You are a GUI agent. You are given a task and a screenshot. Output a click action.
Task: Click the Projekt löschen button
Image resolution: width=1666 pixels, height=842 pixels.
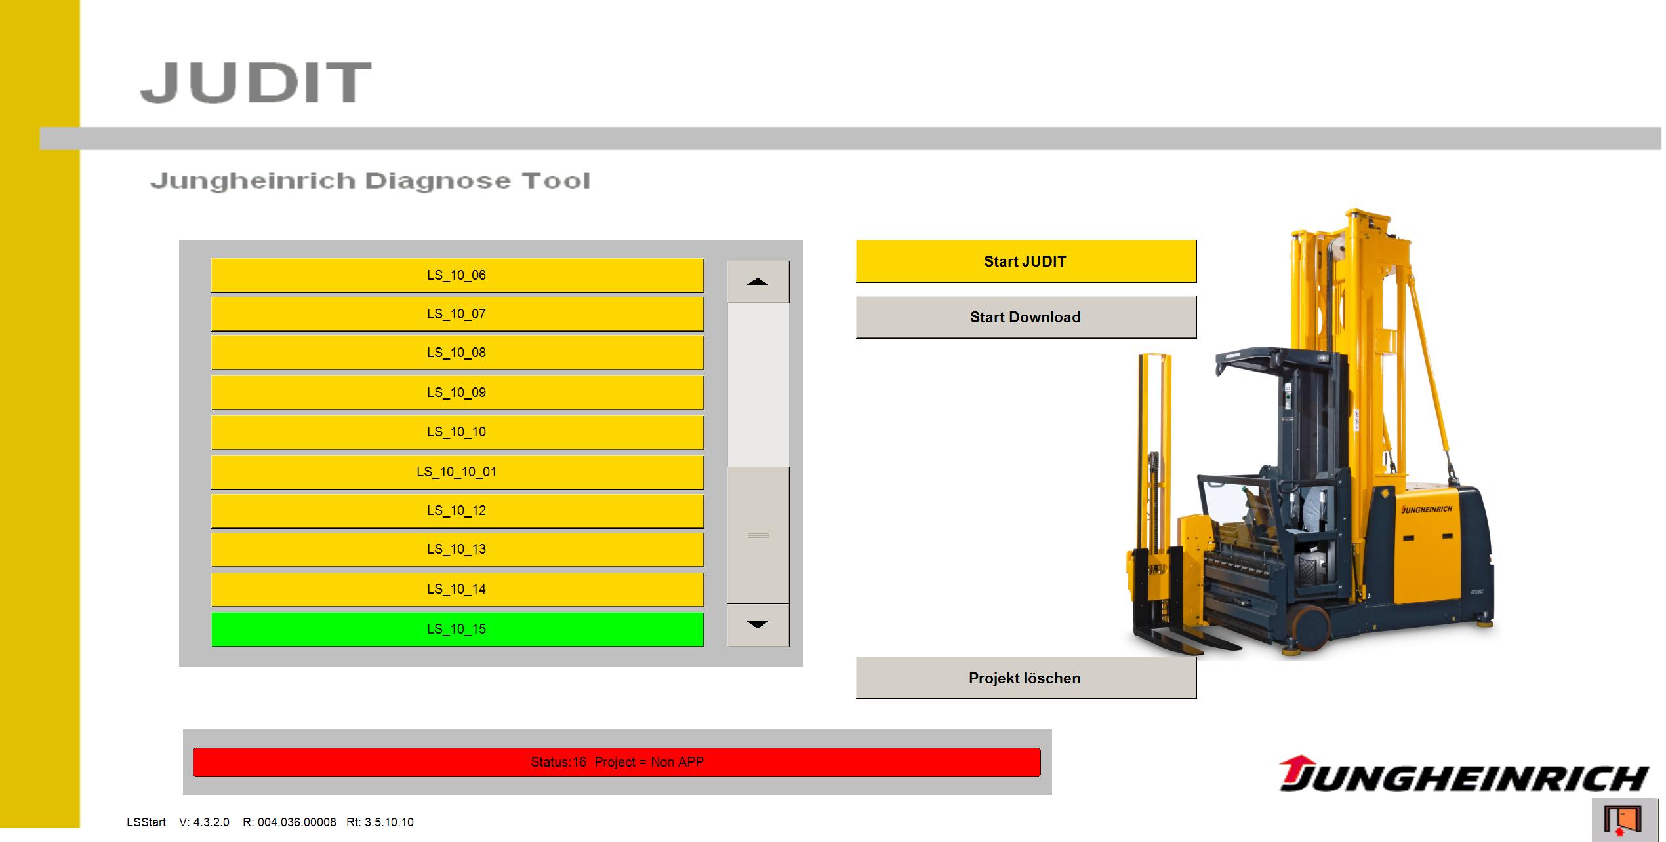click(x=1025, y=678)
